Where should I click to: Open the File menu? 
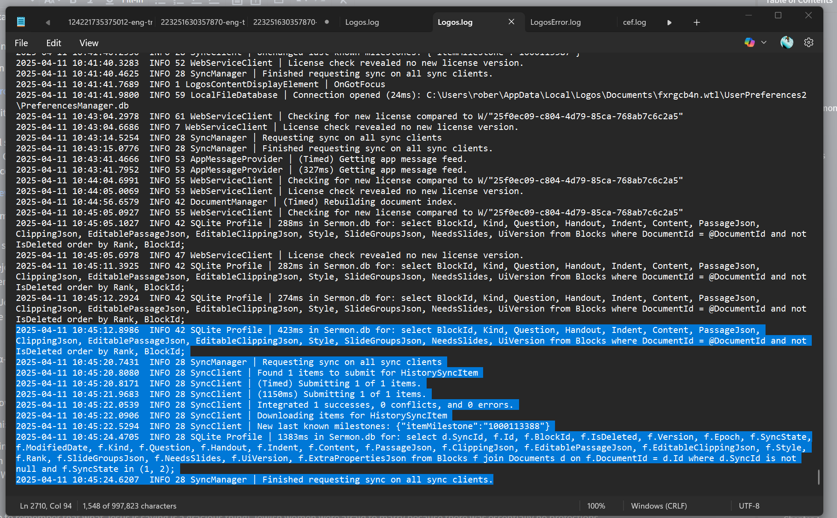[21, 43]
